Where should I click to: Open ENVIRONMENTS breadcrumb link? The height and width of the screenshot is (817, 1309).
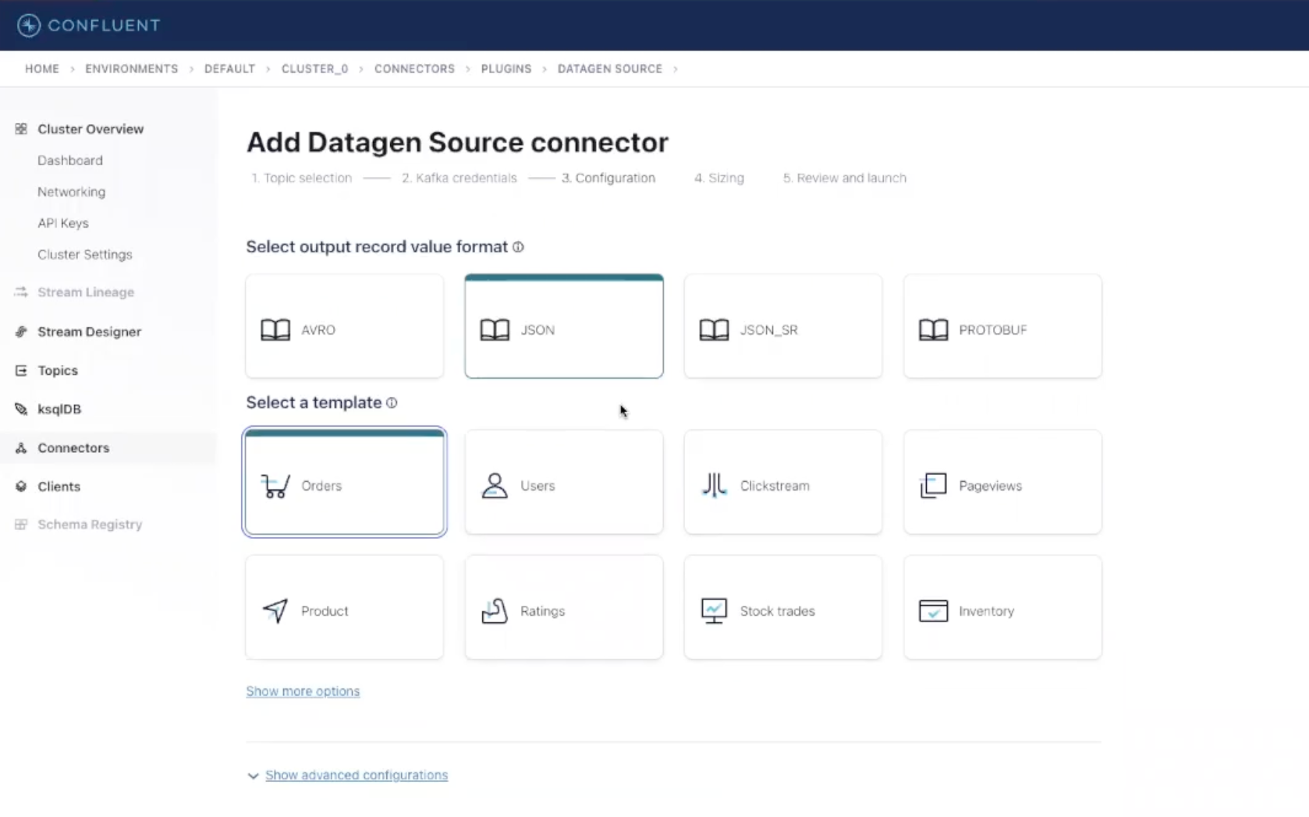(x=132, y=69)
